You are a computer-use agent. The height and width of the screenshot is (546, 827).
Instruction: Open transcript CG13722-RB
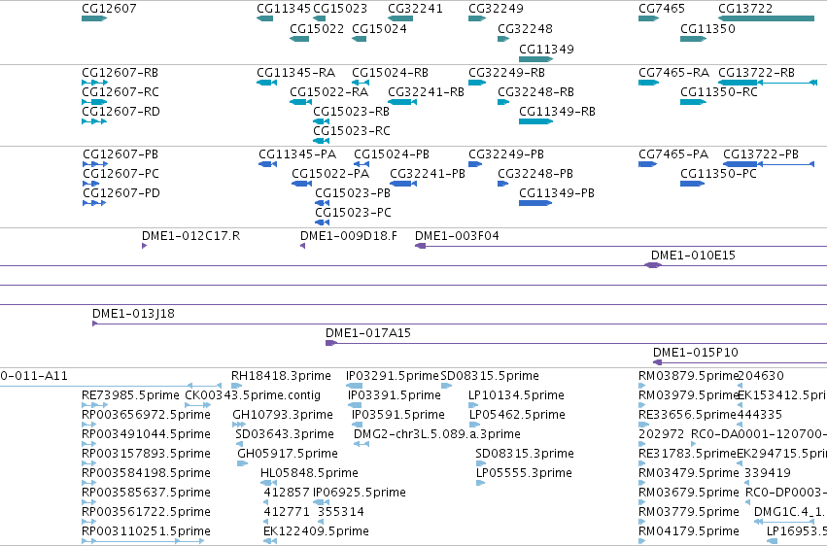[x=756, y=72]
